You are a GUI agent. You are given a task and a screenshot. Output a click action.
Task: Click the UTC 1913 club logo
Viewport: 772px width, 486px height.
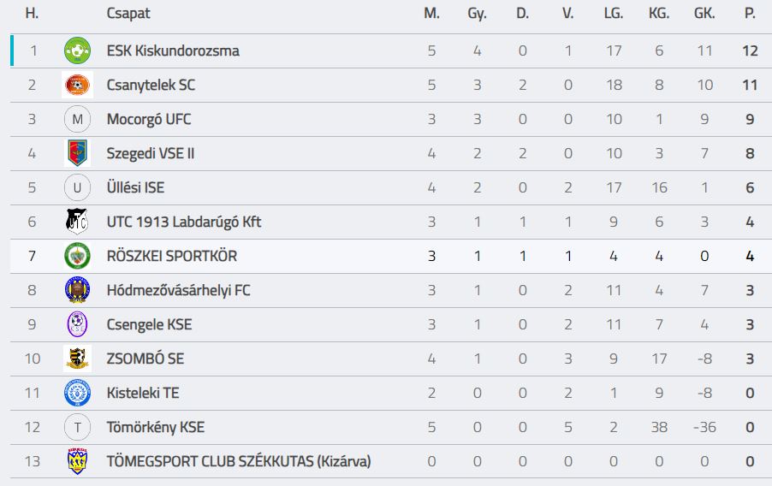tap(78, 222)
